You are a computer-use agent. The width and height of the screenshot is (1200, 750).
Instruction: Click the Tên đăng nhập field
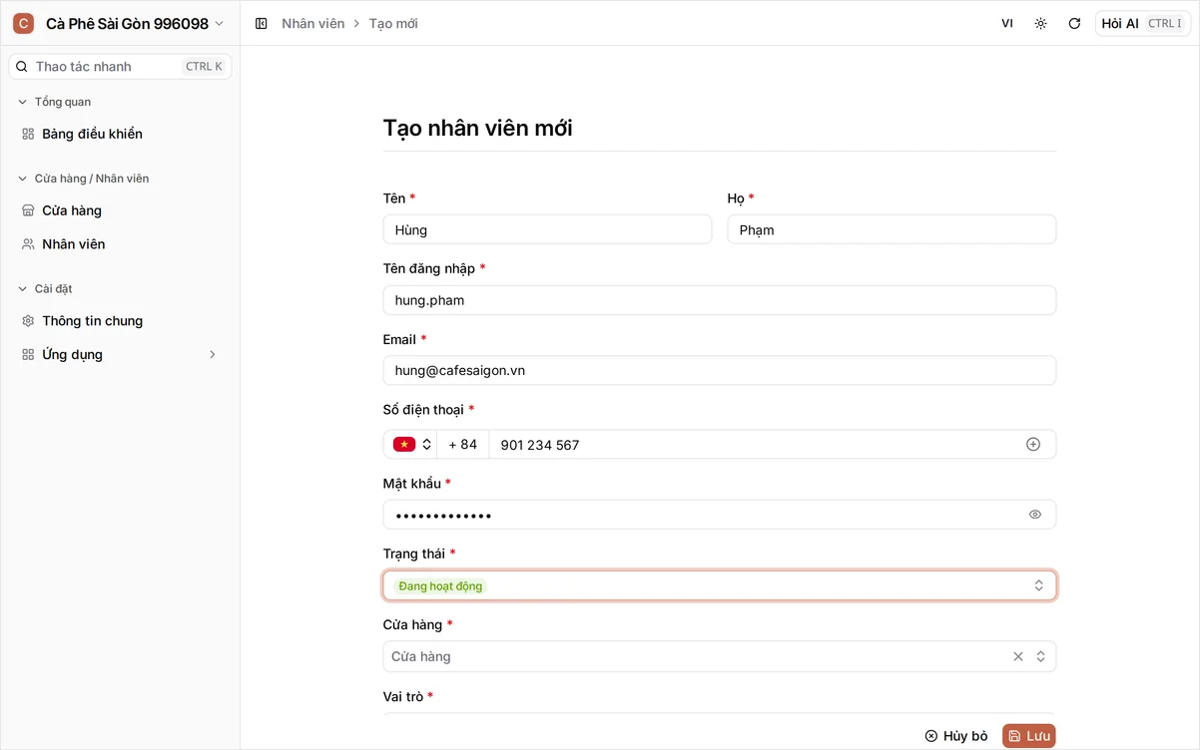(719, 300)
